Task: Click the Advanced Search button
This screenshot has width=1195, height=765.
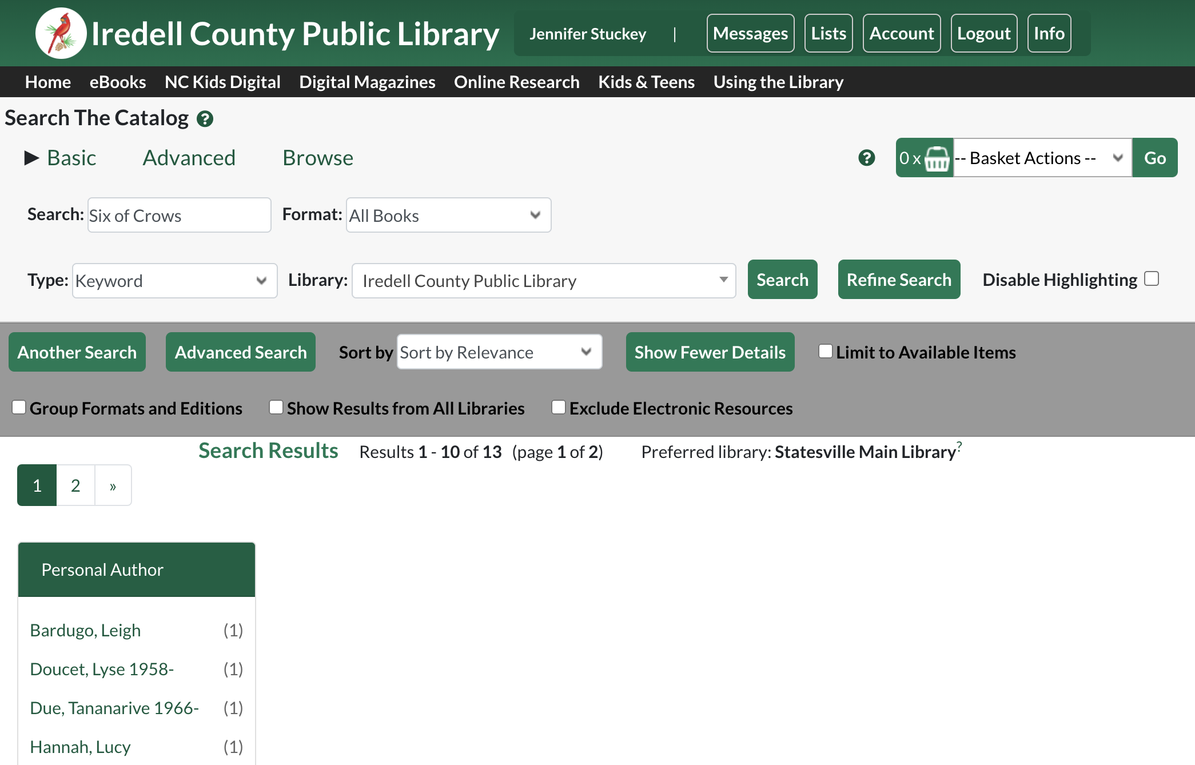Action: [x=241, y=352]
